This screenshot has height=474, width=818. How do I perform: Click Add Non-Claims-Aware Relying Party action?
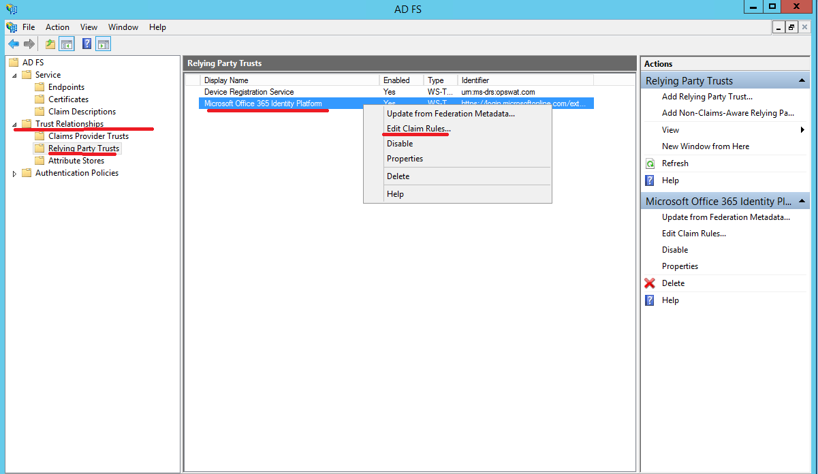pyautogui.click(x=728, y=113)
